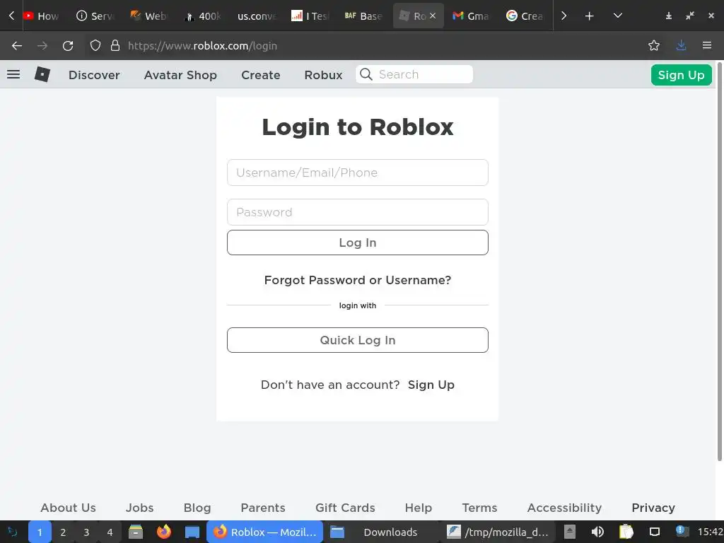The image size is (724, 543).
Task: Open the Robux page
Action: pos(323,75)
